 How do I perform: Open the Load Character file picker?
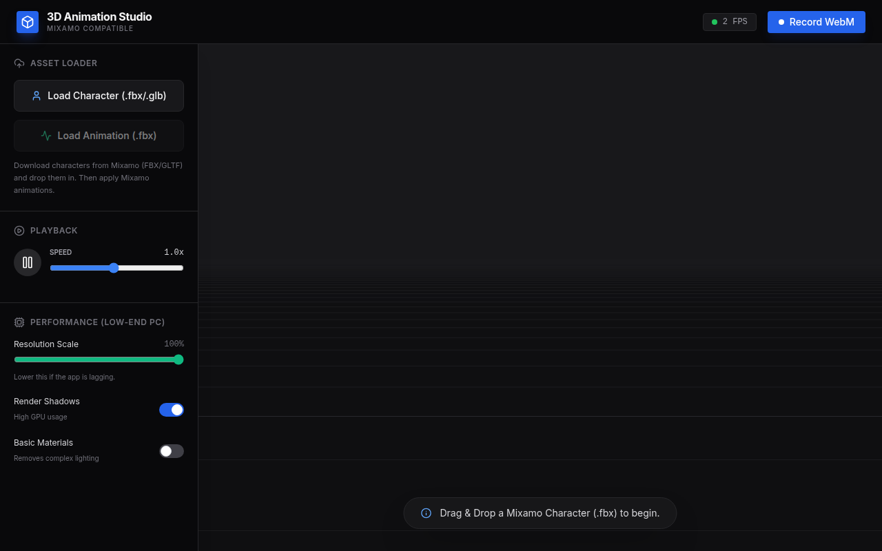(99, 96)
